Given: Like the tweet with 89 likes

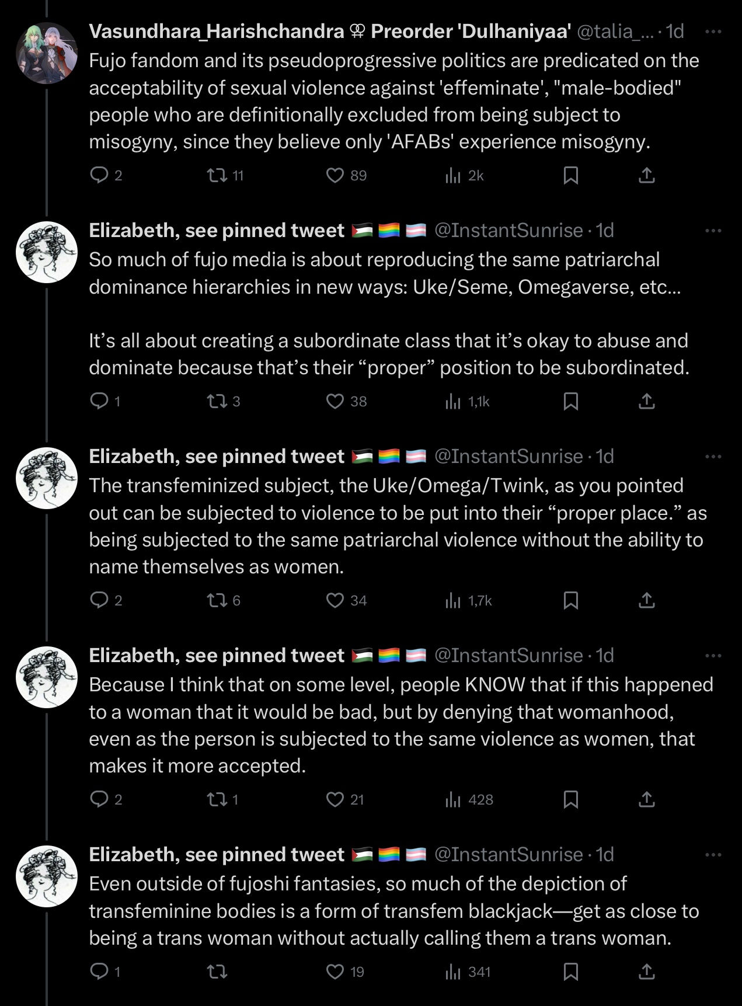Looking at the screenshot, I should 335,175.
